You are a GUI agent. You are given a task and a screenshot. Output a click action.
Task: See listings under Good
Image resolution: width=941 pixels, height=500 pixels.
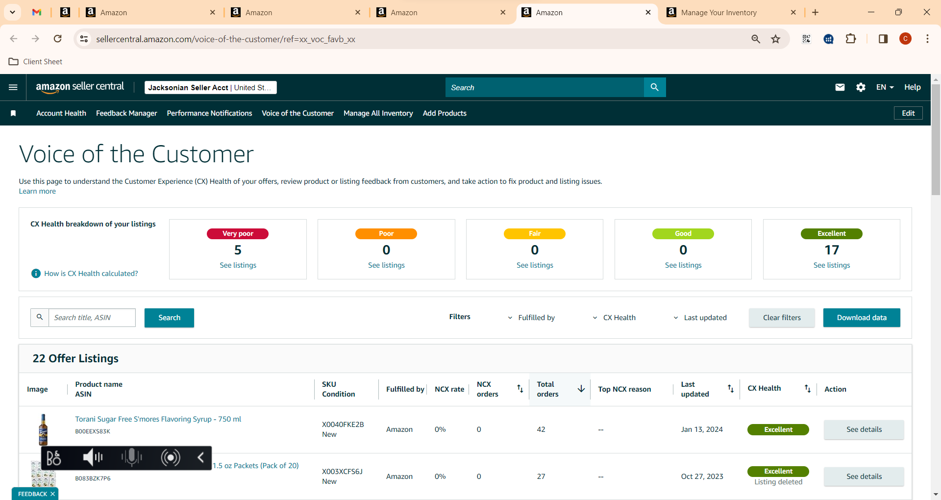683,265
